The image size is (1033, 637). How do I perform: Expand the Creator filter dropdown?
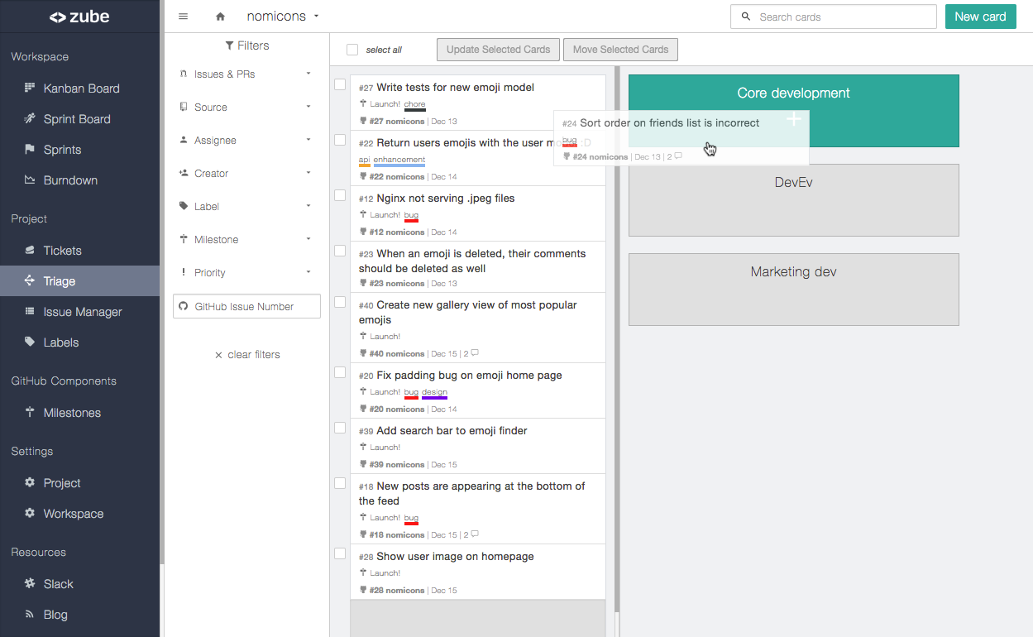pyautogui.click(x=246, y=173)
